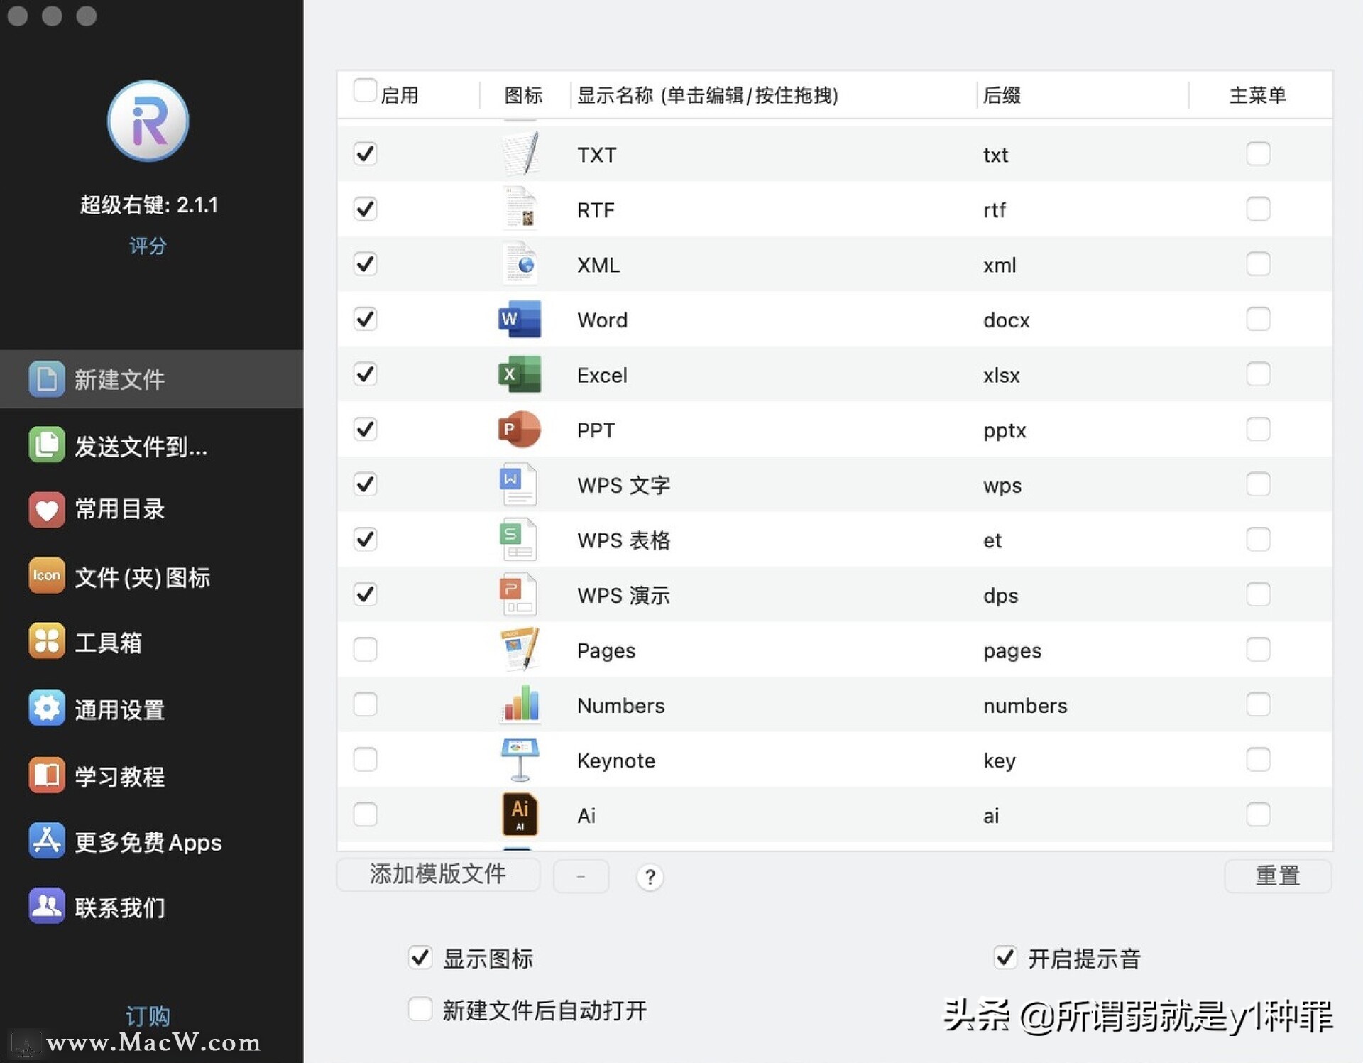Screen dimensions: 1363x1063
Task: Open 学习教程 section
Action: (152, 775)
